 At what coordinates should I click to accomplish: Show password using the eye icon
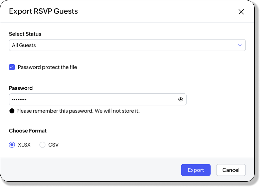pos(181,99)
